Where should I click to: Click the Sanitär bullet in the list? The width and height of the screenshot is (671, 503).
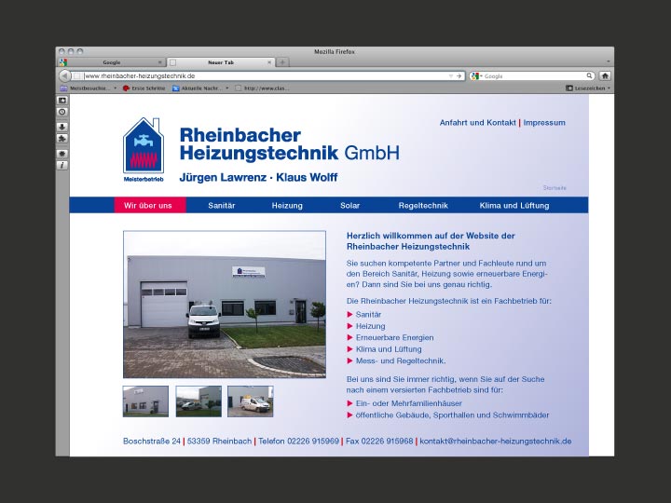point(368,315)
